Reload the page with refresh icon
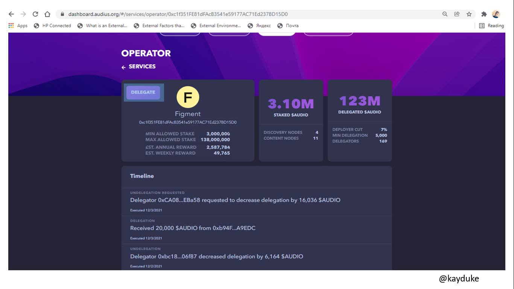Image resolution: width=514 pixels, height=289 pixels. click(x=35, y=14)
